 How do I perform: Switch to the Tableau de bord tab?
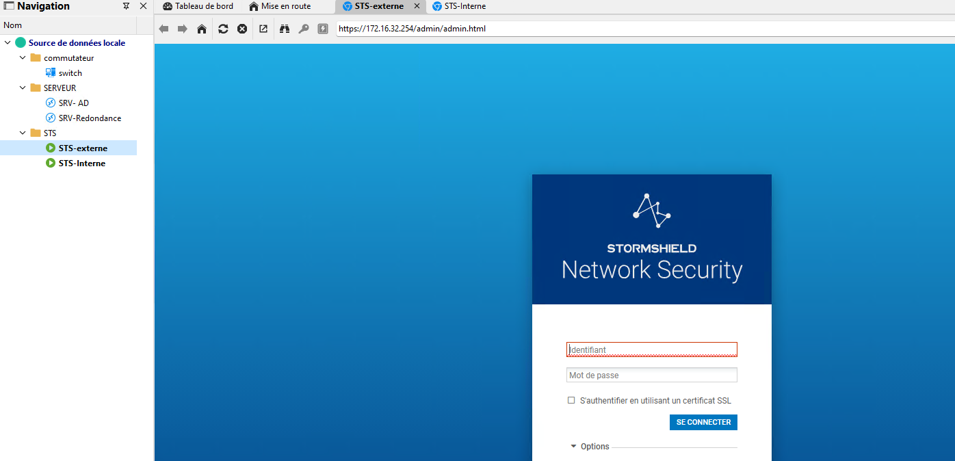pos(198,6)
